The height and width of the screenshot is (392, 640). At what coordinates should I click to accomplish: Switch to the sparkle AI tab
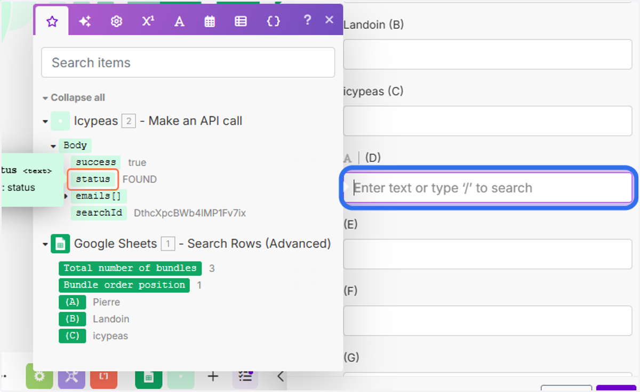tap(84, 21)
